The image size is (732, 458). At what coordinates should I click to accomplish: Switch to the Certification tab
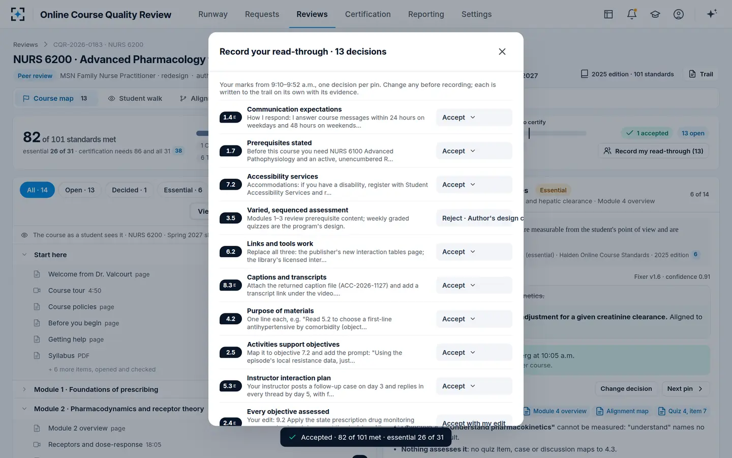click(x=368, y=14)
